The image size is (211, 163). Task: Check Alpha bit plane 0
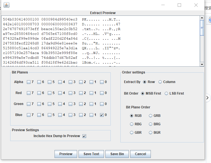(102, 82)
